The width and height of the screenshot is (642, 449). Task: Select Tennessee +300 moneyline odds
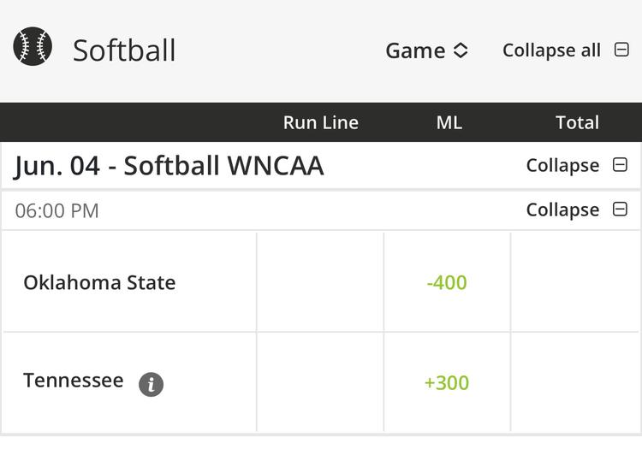tap(447, 383)
